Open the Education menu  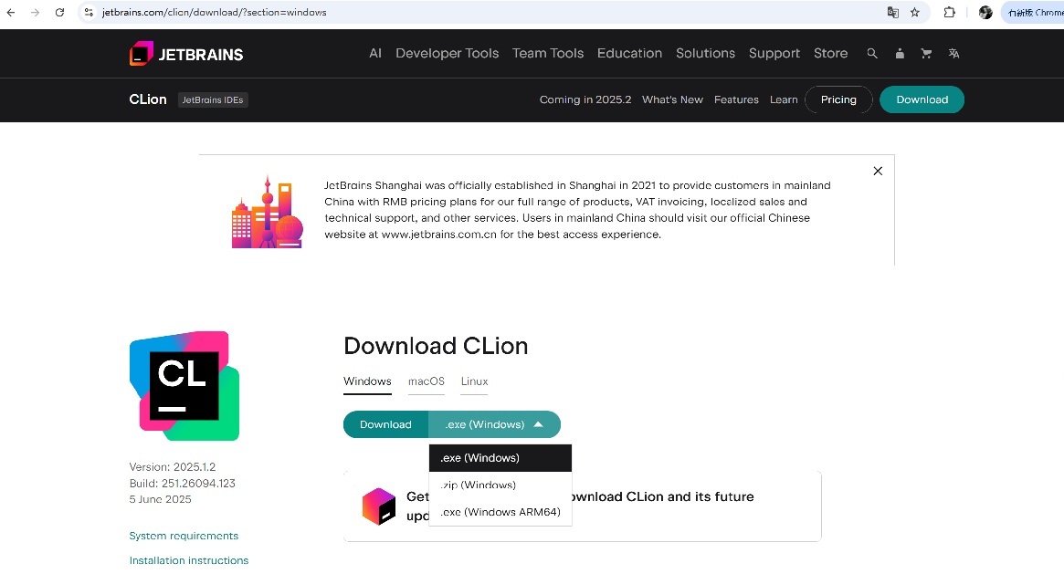tap(629, 53)
